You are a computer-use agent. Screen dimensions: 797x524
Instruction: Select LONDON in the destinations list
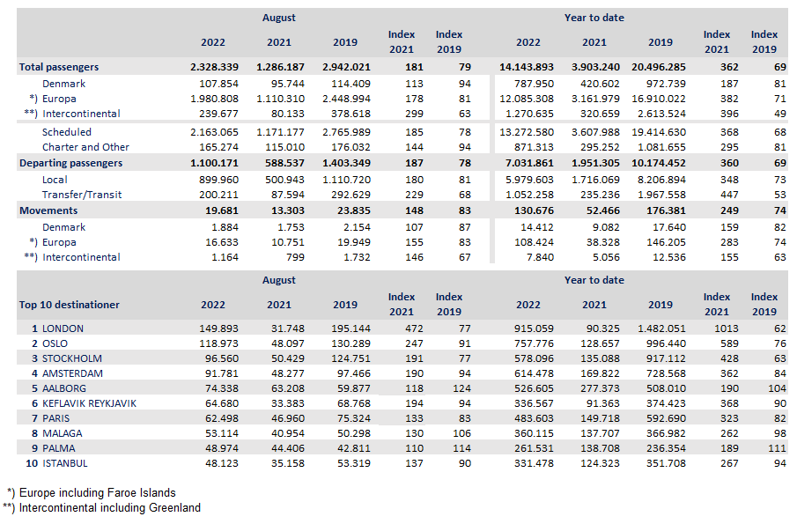pyautogui.click(x=63, y=328)
